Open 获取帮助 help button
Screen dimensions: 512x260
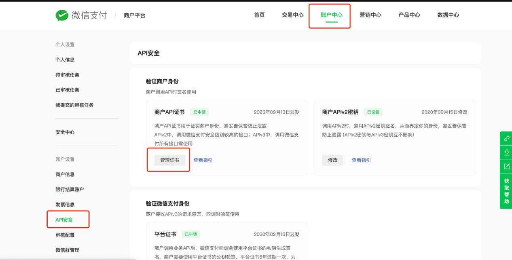pyautogui.click(x=506, y=191)
